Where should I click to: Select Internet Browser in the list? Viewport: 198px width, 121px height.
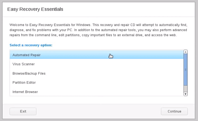(x=25, y=92)
